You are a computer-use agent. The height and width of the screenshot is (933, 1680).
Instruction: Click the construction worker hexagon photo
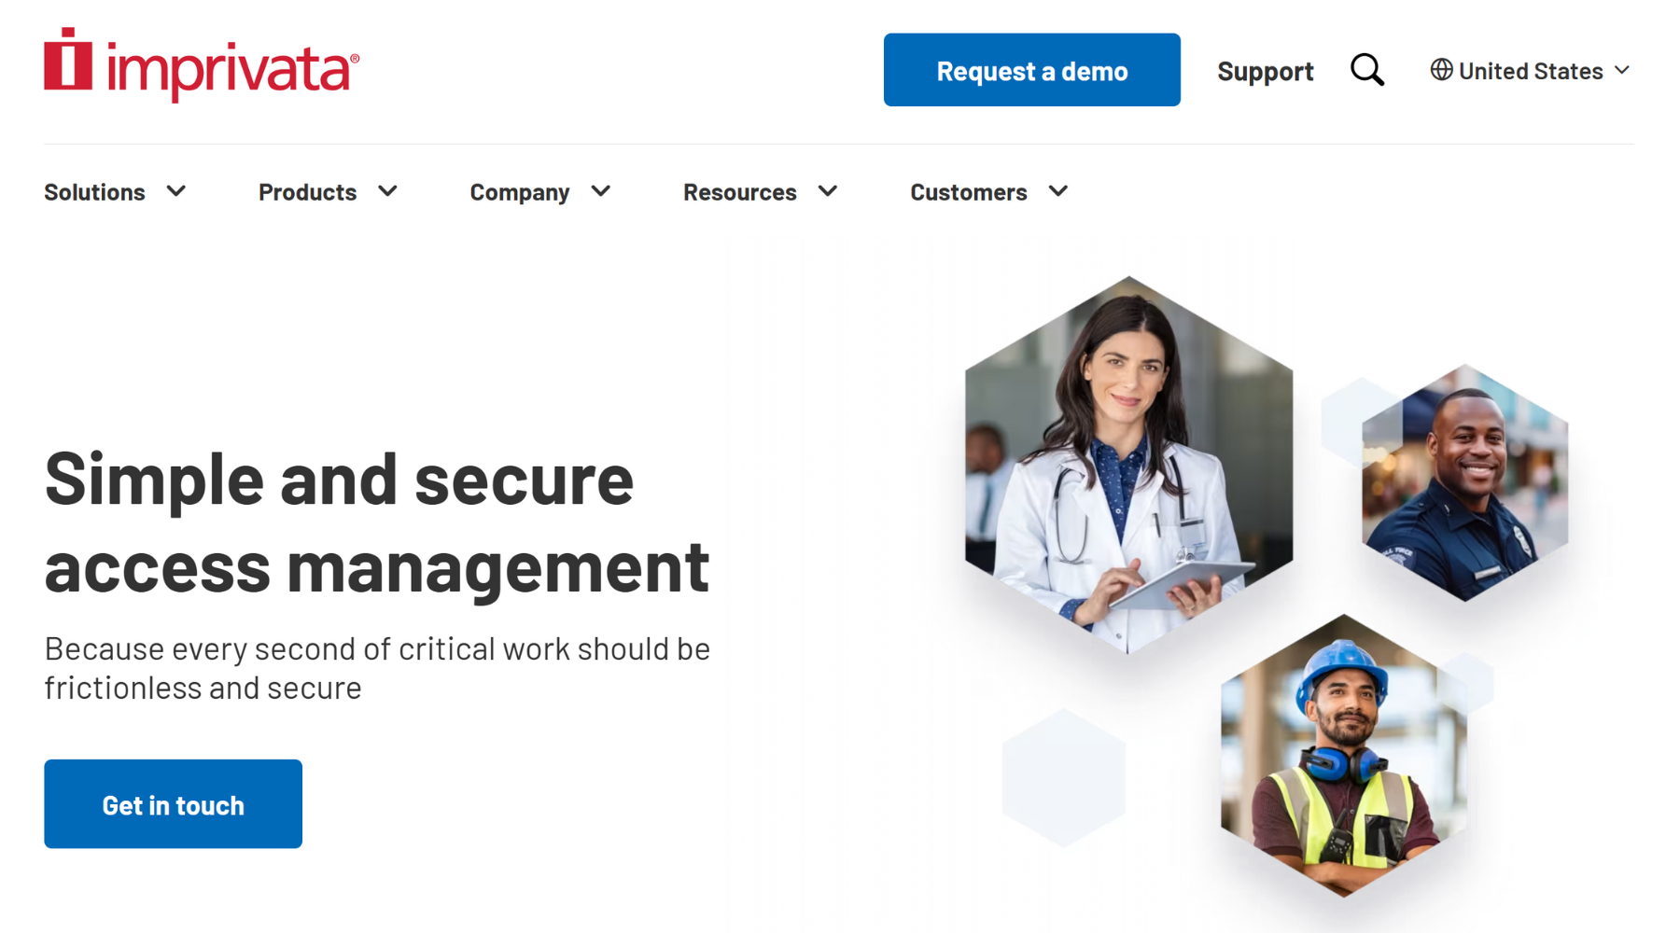(x=1344, y=755)
